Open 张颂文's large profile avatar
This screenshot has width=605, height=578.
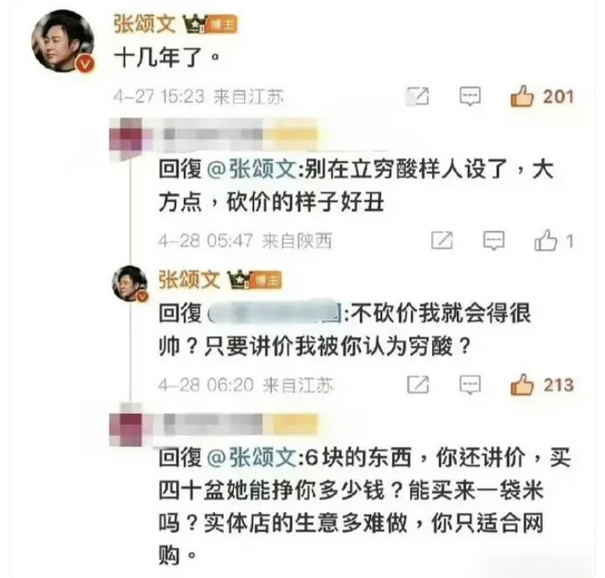point(63,41)
